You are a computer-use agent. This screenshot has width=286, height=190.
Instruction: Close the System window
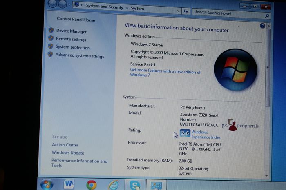(266, 7)
